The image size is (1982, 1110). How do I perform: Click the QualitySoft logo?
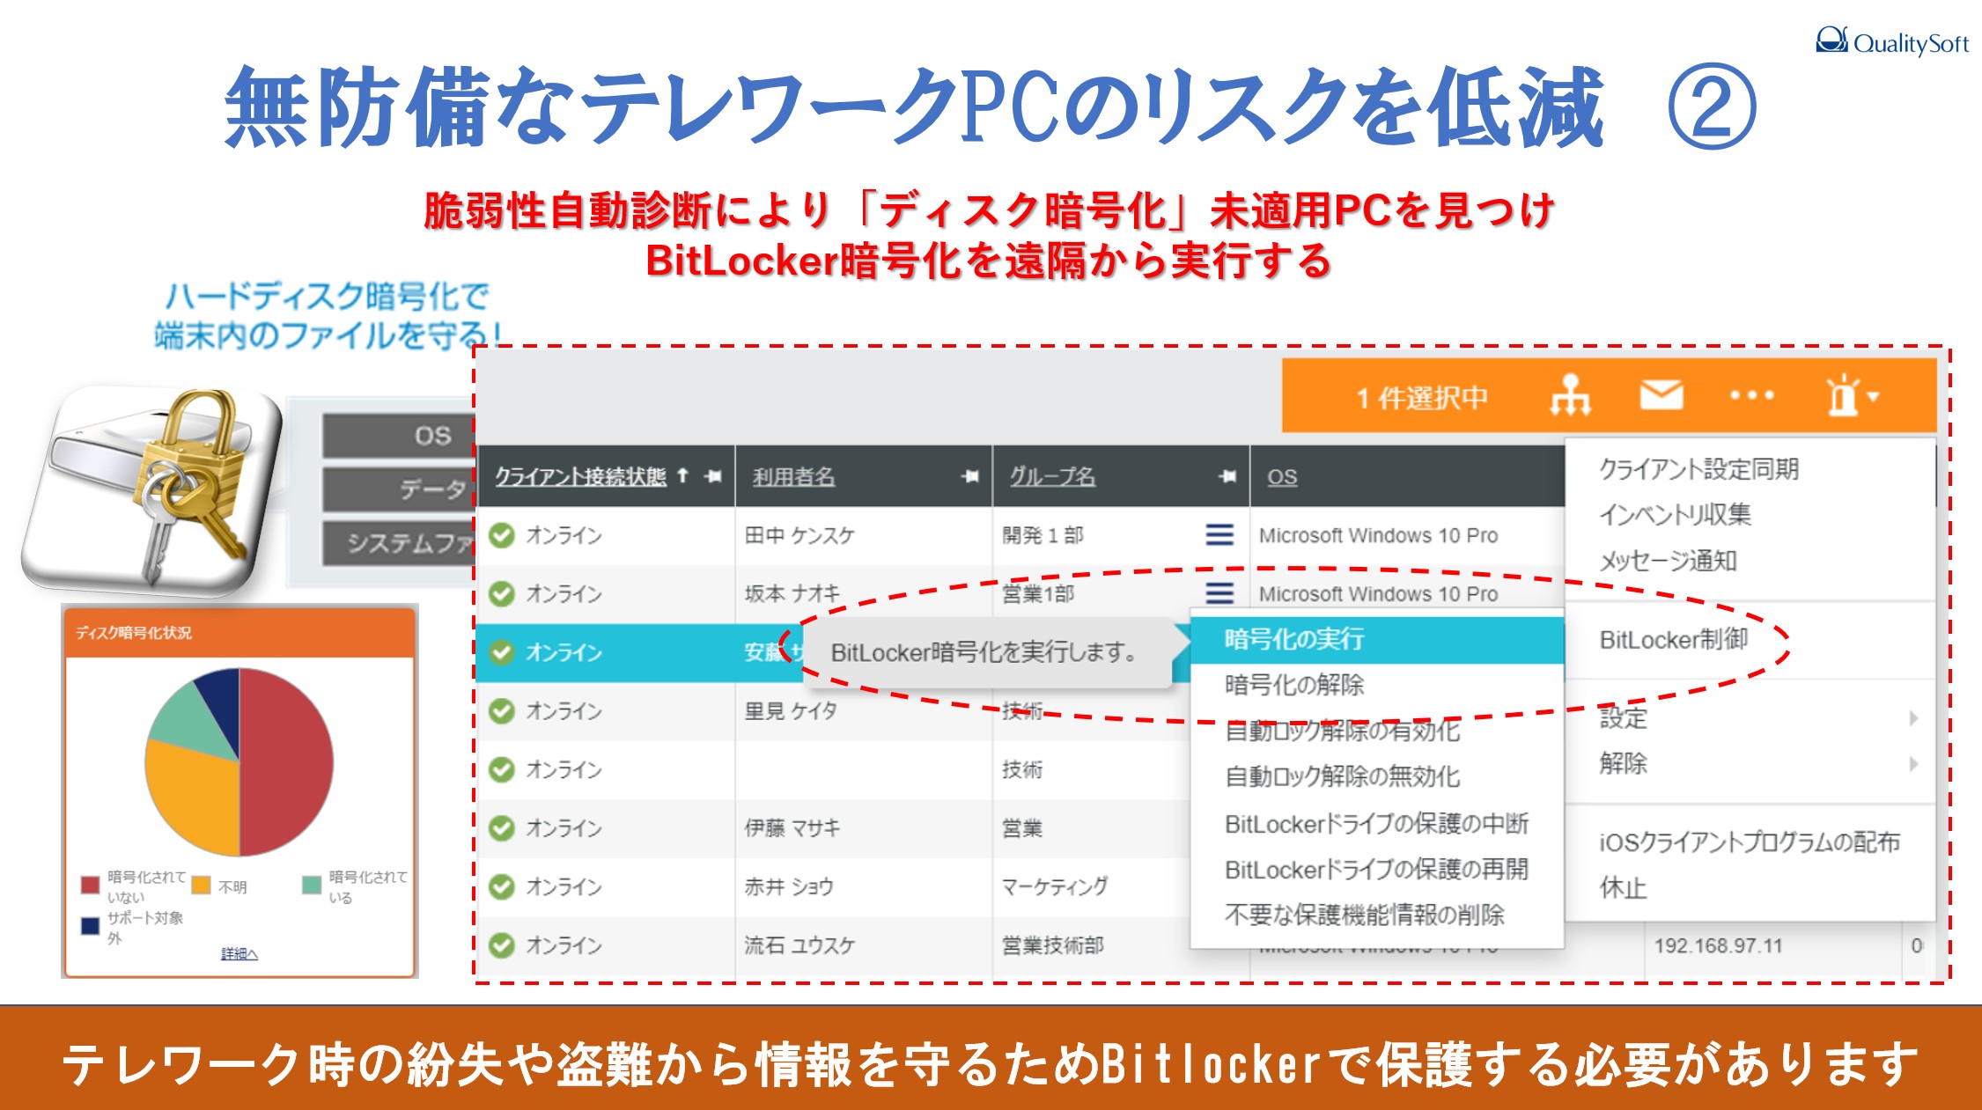(x=1891, y=41)
